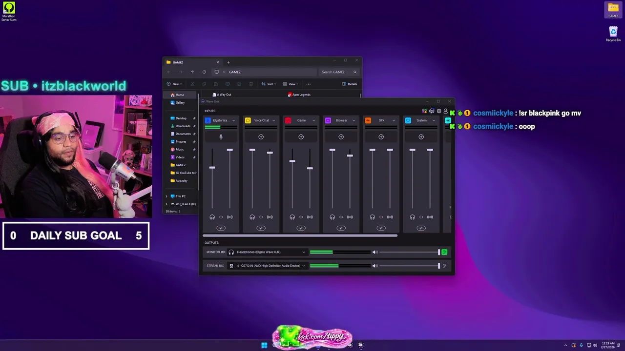Expand This PC in Explorer sidebar
This screenshot has width=625, height=351.
(x=167, y=196)
